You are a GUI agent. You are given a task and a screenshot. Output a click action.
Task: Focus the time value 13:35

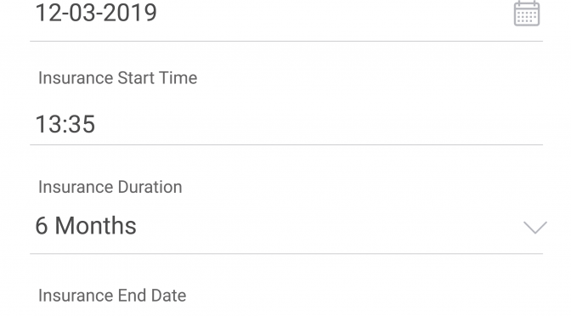click(x=65, y=124)
